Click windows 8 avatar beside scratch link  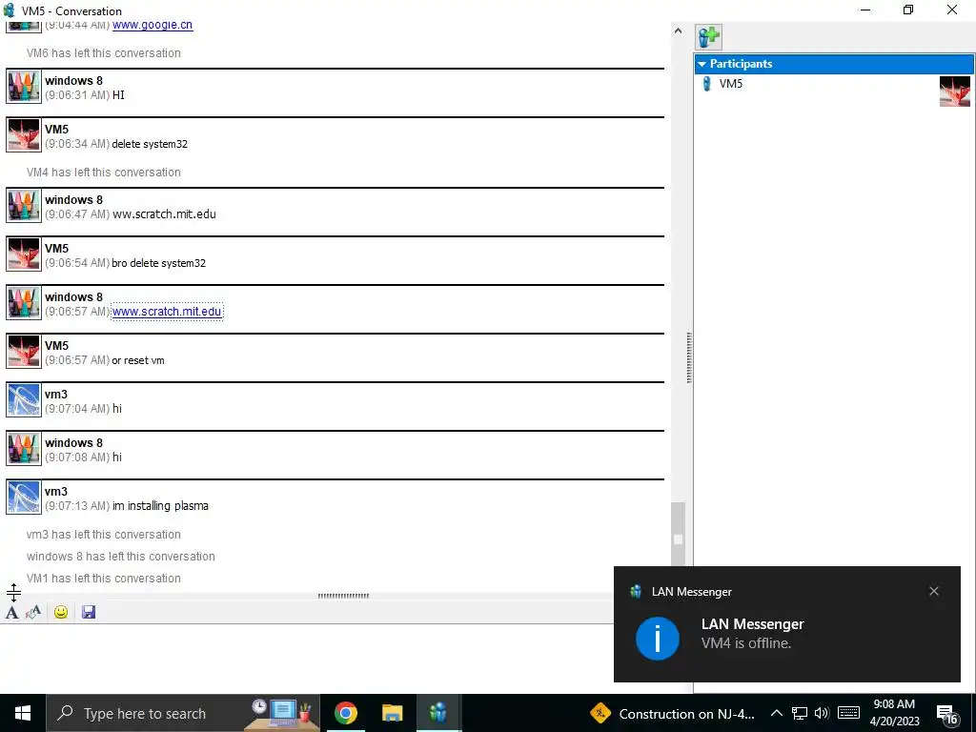point(24,302)
